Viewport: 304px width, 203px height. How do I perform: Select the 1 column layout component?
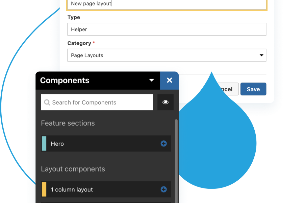(101, 189)
